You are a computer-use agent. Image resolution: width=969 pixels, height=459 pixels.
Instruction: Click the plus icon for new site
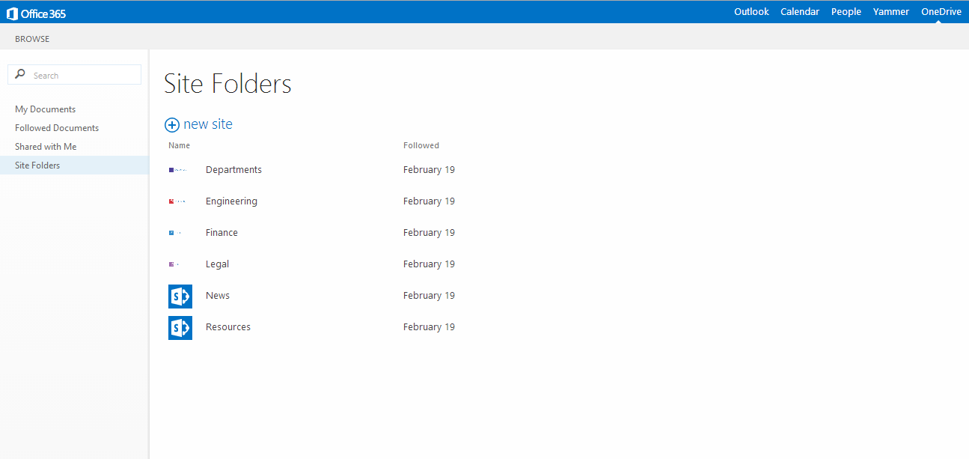[x=172, y=125]
